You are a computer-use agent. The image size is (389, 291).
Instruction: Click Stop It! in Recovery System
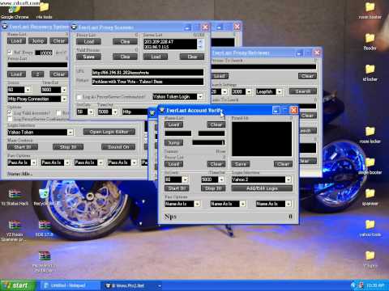point(68,147)
